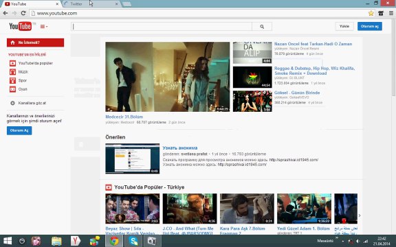Open Reggae & Dubstep, Hip Hop title link
The width and height of the screenshot is (396, 247).
point(314,71)
